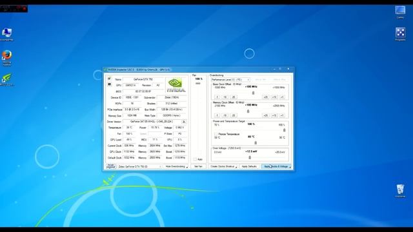Click the +20 button under Base Clock Offset

265,97
